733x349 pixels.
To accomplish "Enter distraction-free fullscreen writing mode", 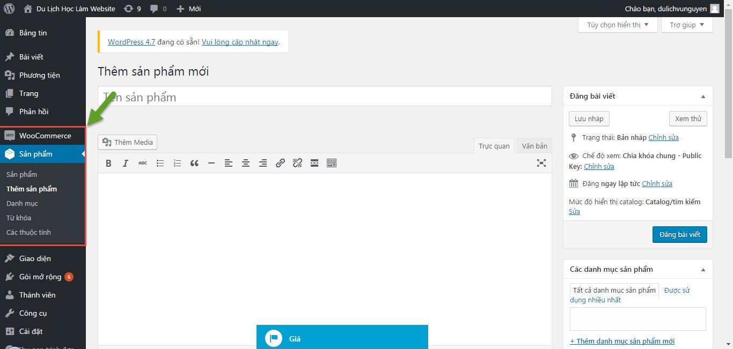I will point(541,163).
